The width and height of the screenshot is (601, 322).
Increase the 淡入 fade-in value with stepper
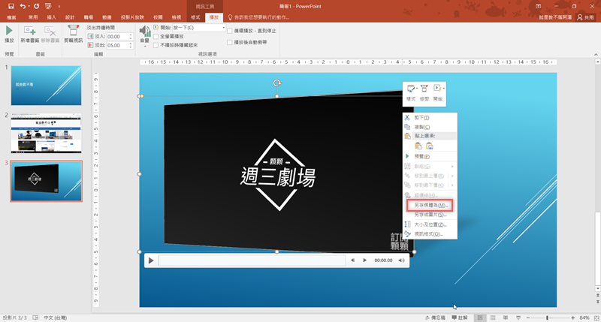131,35
